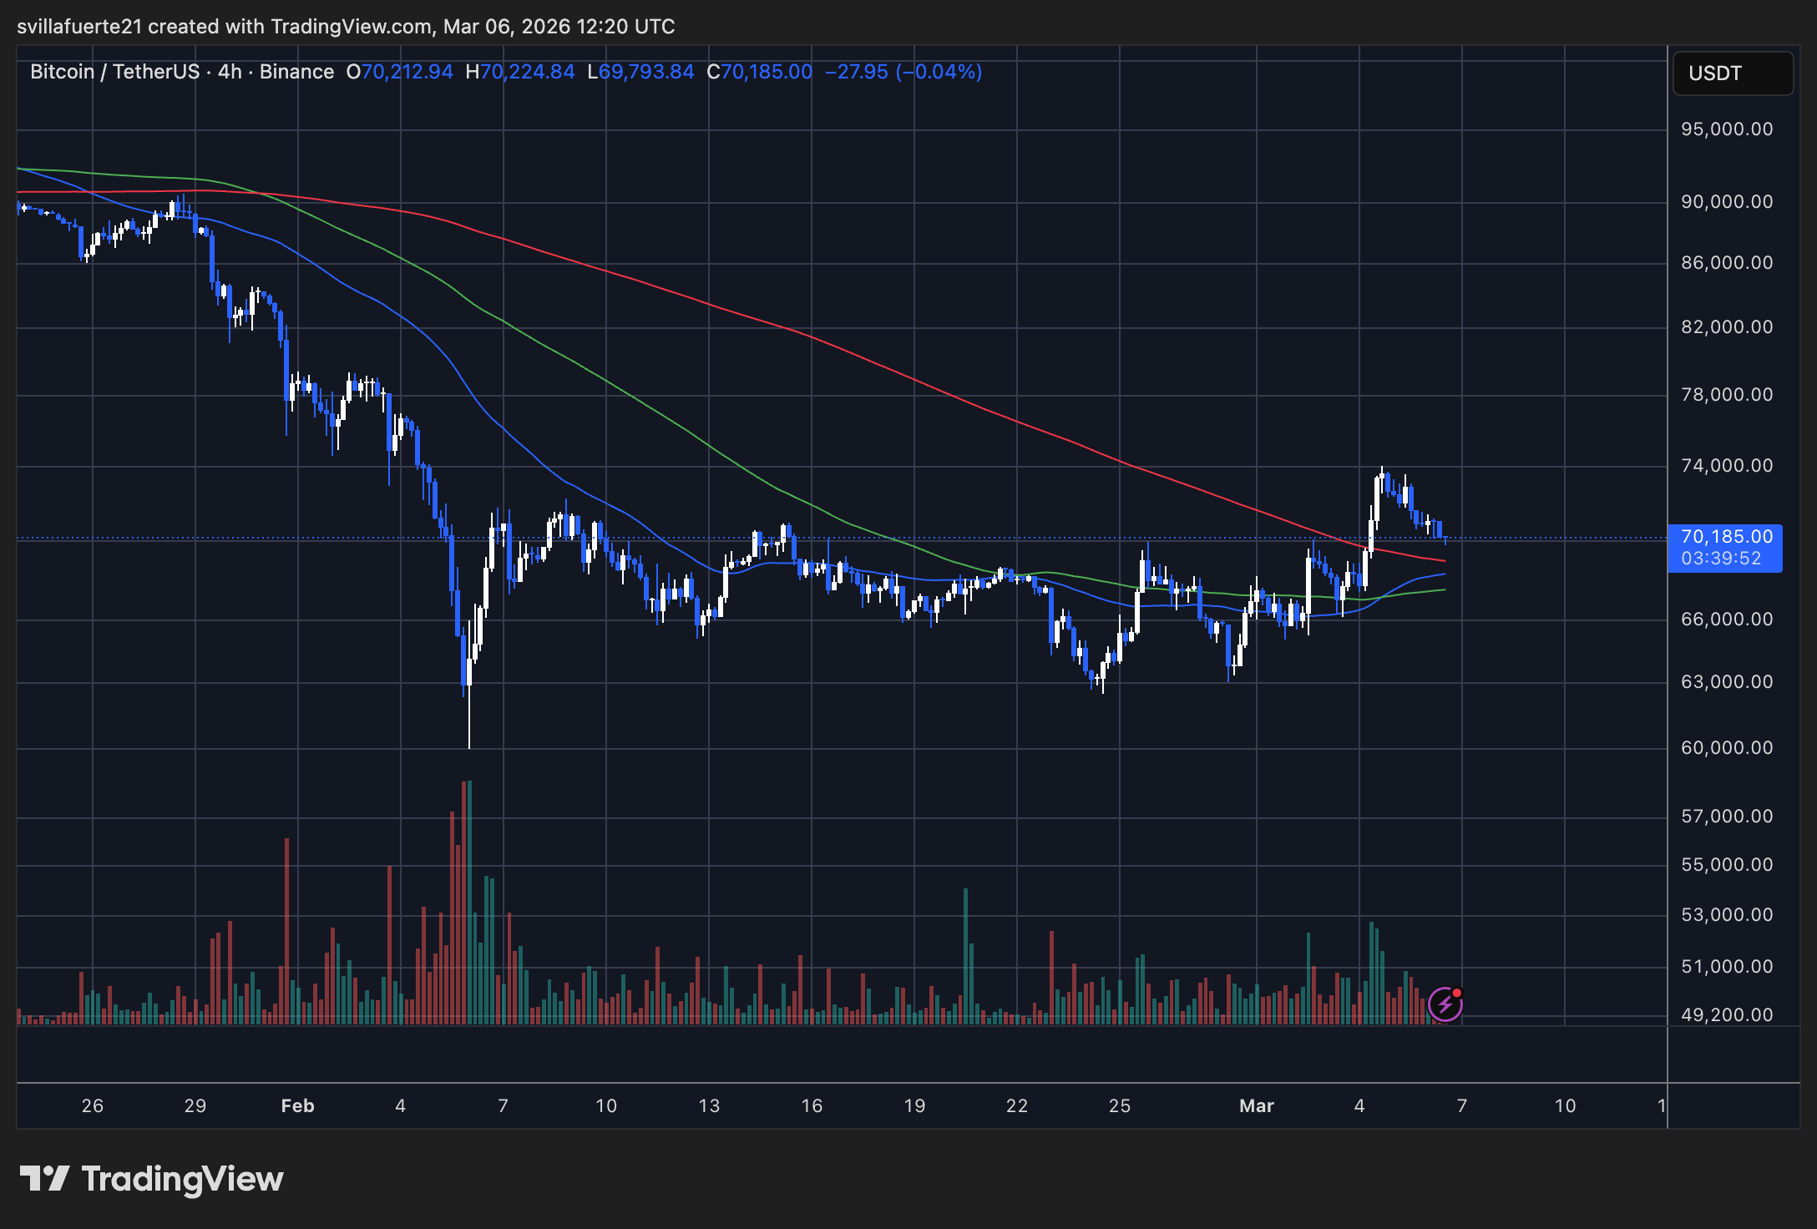Click the −27.95 (−0.04%) change value
The width and height of the screenshot is (1817, 1229).
(x=903, y=72)
